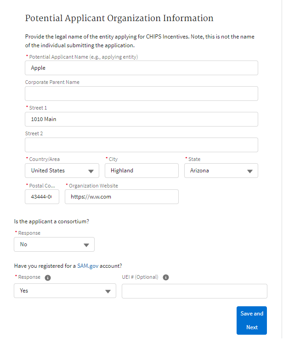
Task: Open the consortium Response dropdown showing No
Action: click(x=54, y=244)
